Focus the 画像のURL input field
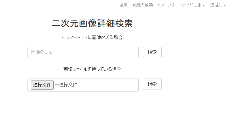The width and height of the screenshot is (249, 116). pyautogui.click(x=83, y=52)
